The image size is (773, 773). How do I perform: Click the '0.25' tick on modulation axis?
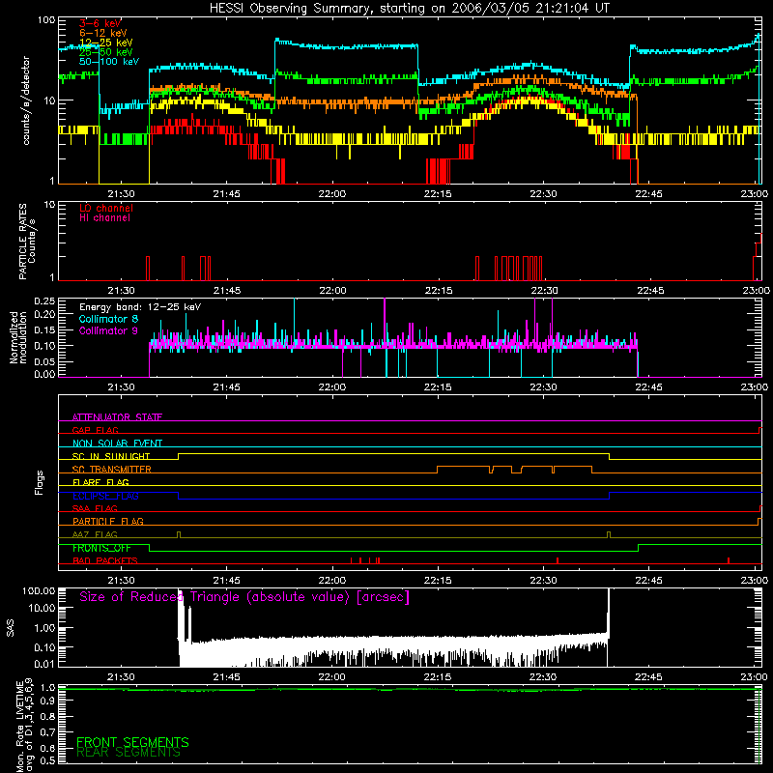(44, 301)
